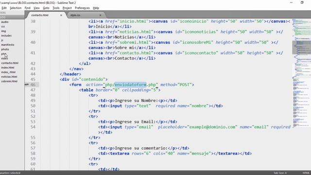
Task: Click line number 38 in gutter
Action: [33, 21]
